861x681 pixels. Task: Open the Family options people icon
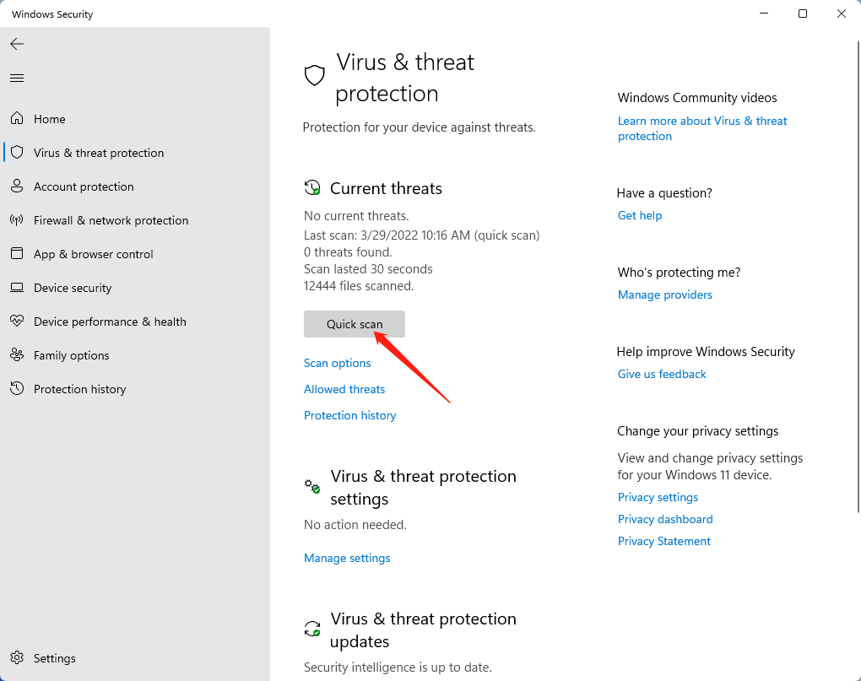tap(17, 355)
